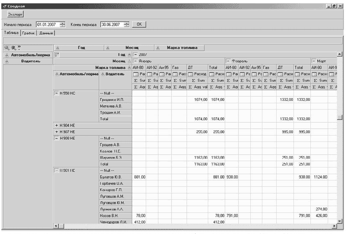Click the dimension icon after the Год row label
Viewport: 347px width, 234px height.
point(129,55)
